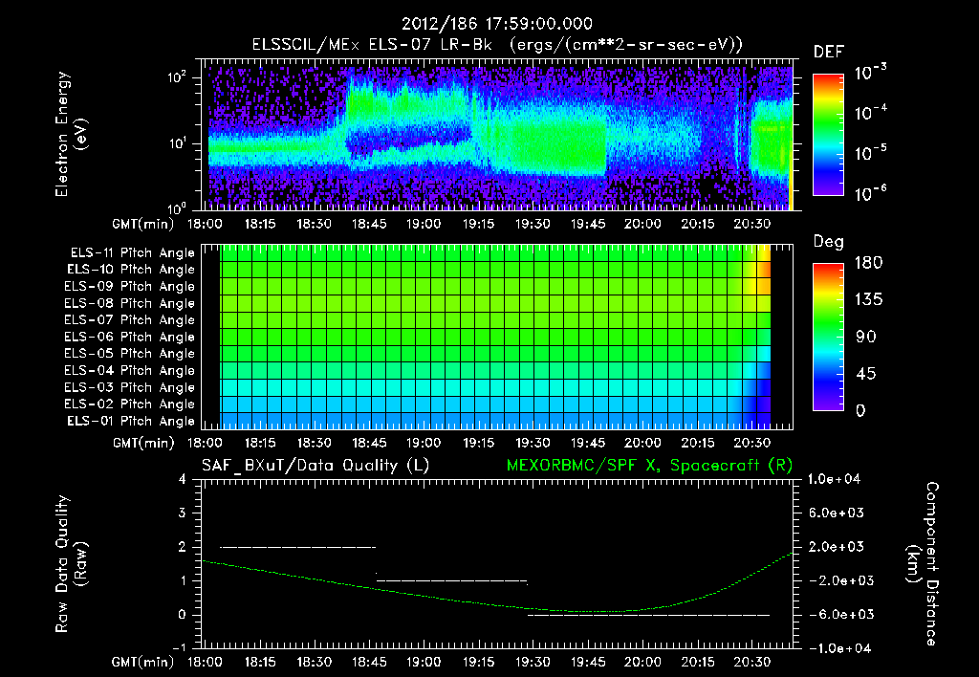Click the 19:00 tick label under the spectrogram
Viewport: 979px width, 677px height.
pyautogui.click(x=424, y=224)
